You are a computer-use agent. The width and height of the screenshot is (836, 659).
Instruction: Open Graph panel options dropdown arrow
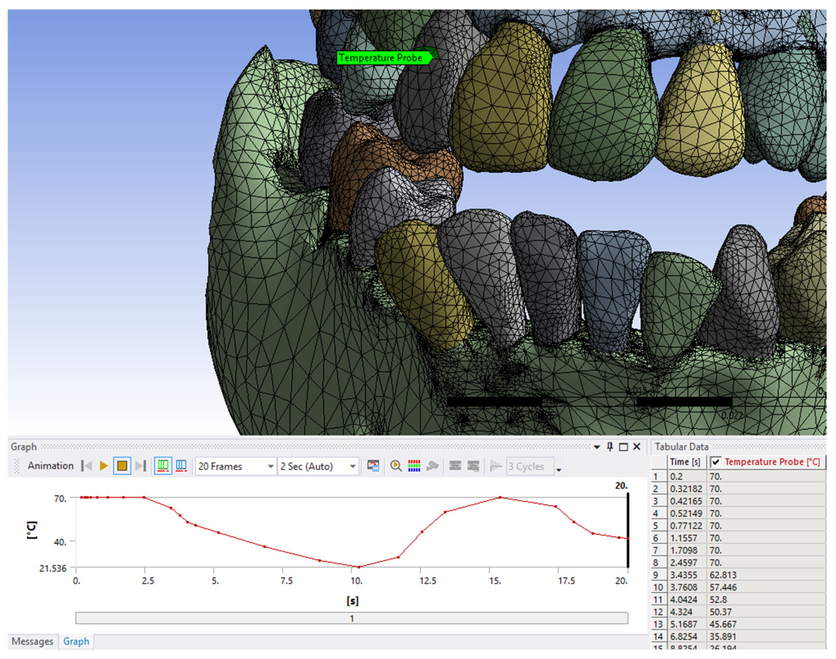(x=597, y=447)
